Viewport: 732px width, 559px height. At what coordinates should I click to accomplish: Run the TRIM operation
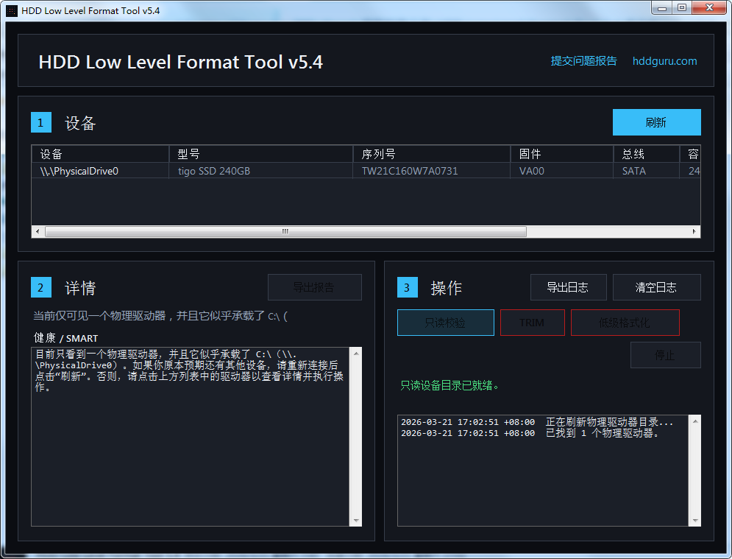[532, 323]
